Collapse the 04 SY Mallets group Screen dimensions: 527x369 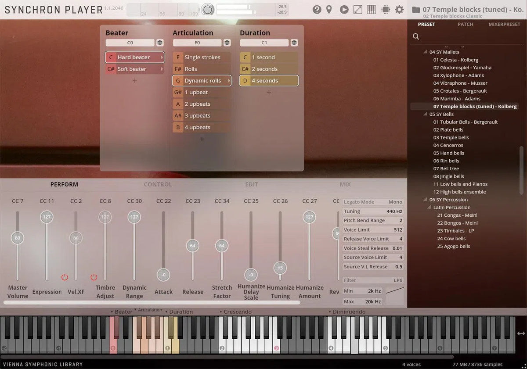coord(425,52)
